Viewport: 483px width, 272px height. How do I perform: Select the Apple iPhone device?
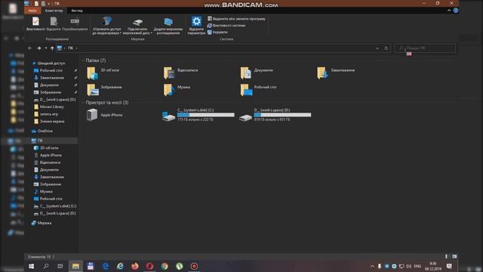[x=104, y=115]
